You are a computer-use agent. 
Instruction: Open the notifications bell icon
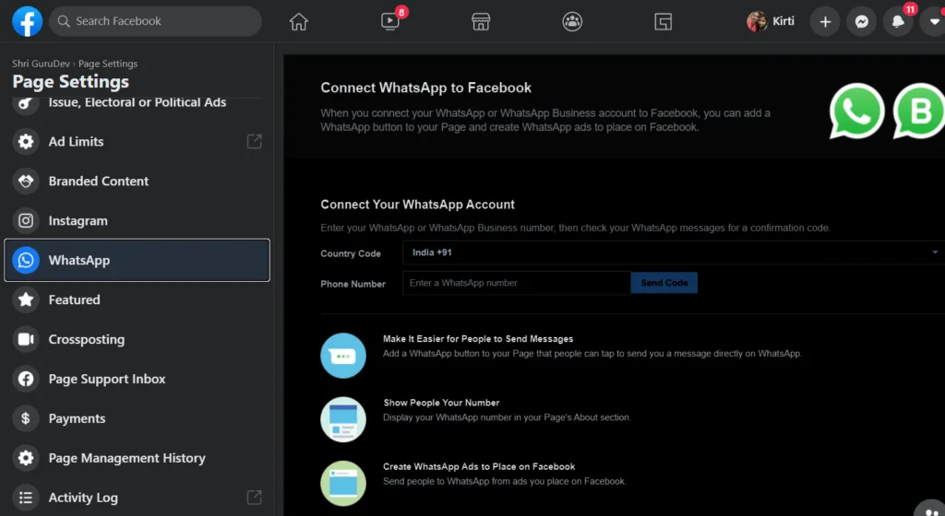pos(897,21)
